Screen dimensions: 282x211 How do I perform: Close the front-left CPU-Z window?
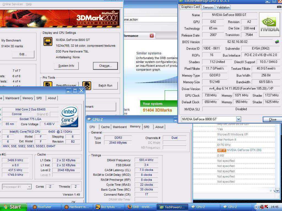82,91
